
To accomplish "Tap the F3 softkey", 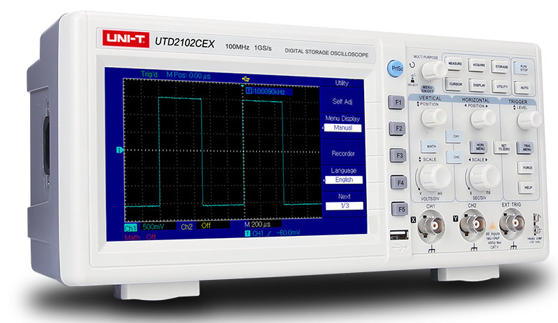I will pos(398,156).
